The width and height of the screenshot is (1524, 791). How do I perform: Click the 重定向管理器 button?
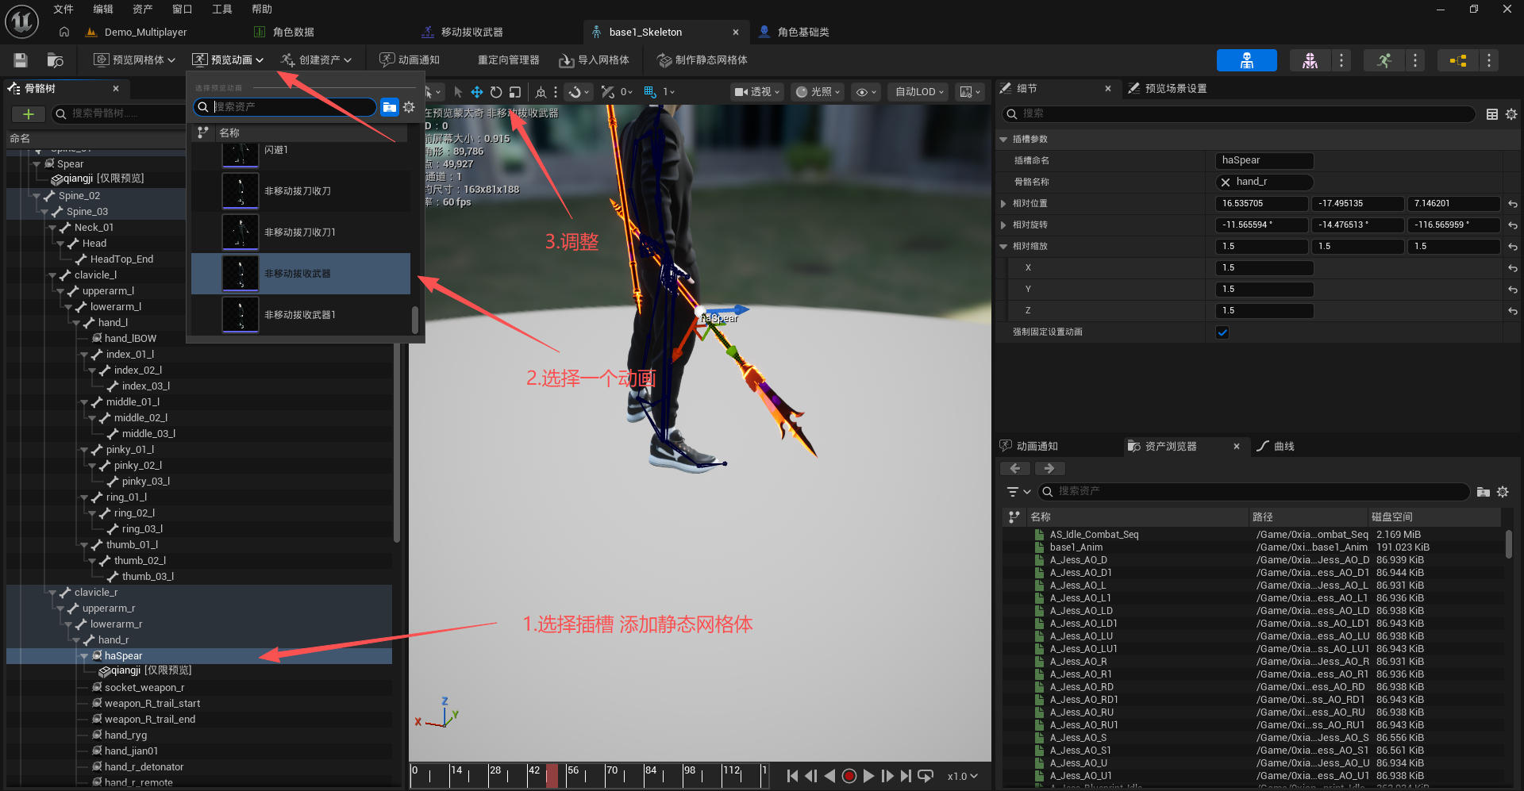pos(508,60)
